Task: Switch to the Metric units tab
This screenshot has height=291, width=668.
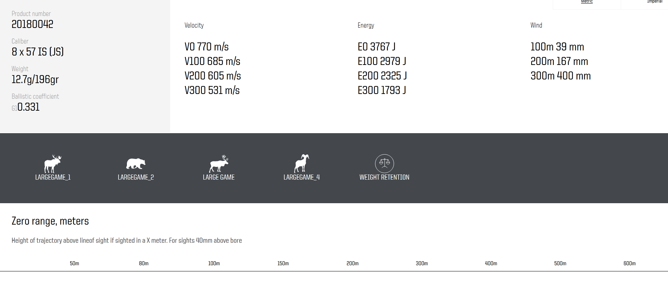Action: [587, 2]
